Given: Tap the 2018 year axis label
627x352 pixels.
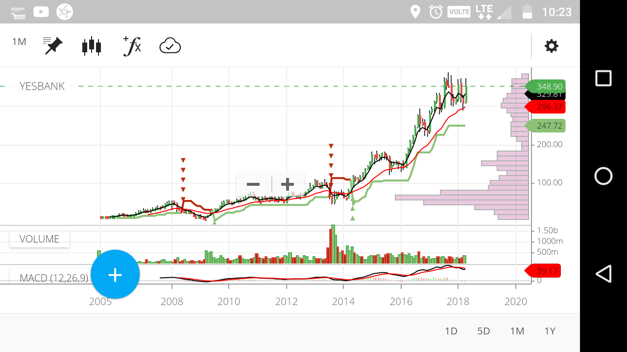Looking at the screenshot, I should point(458,302).
